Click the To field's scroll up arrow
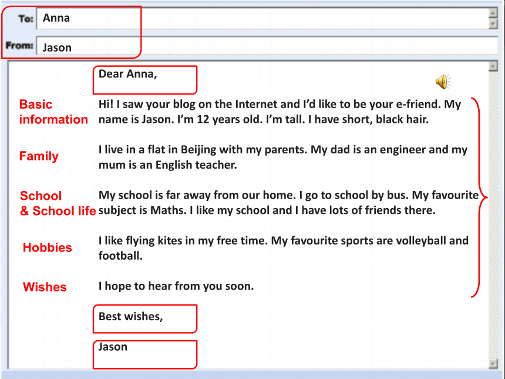 coord(493,13)
